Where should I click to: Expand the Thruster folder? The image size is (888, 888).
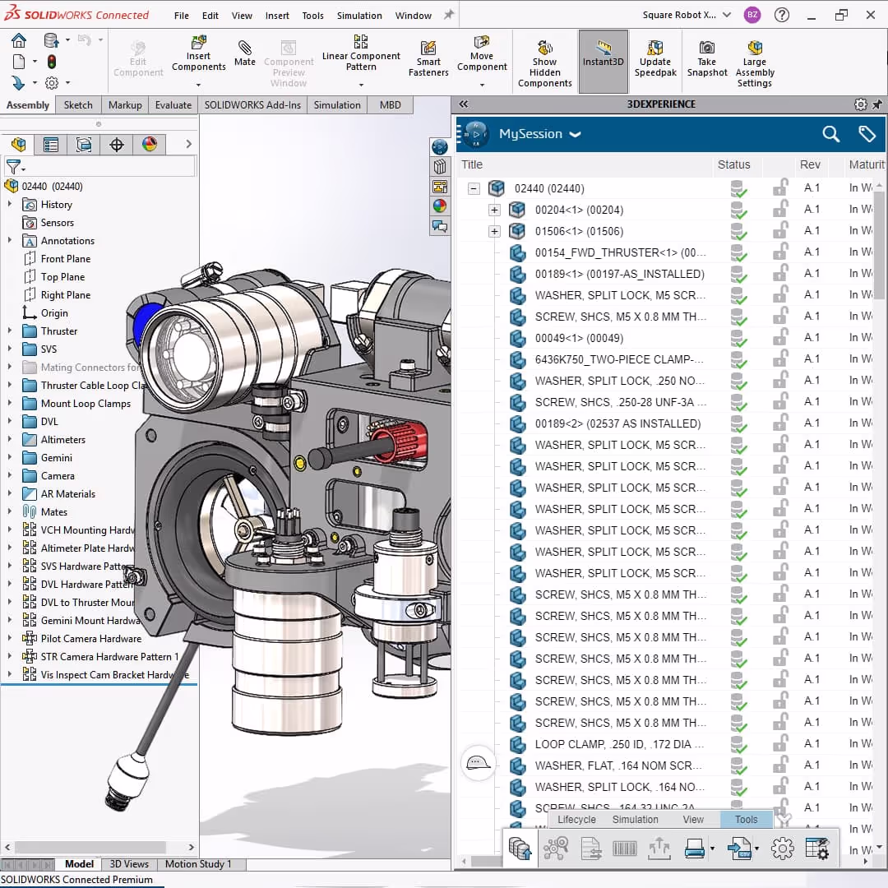[10, 331]
